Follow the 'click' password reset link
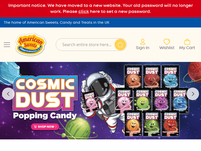Viewport: 201px width, 151px height. [x=84, y=12]
